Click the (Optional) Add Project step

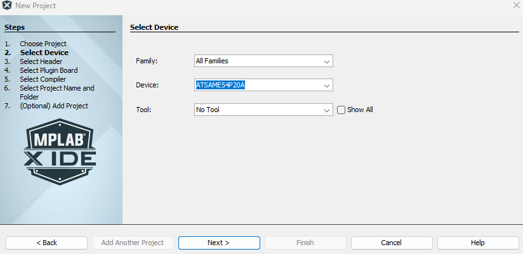tap(54, 106)
